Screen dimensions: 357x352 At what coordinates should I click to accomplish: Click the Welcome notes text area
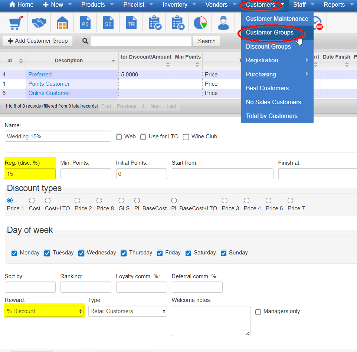(211, 321)
